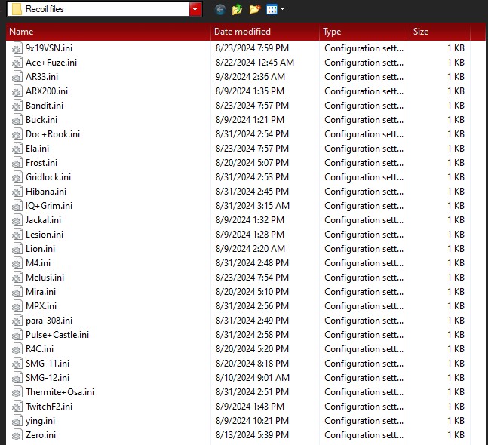This screenshot has width=488, height=445.
Task: Select the Doc+Rook.ini file icon
Action: click(x=17, y=133)
